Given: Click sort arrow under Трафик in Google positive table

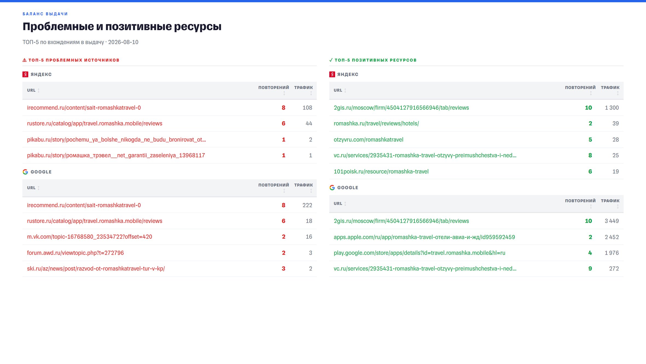Looking at the screenshot, I should pos(618,207).
